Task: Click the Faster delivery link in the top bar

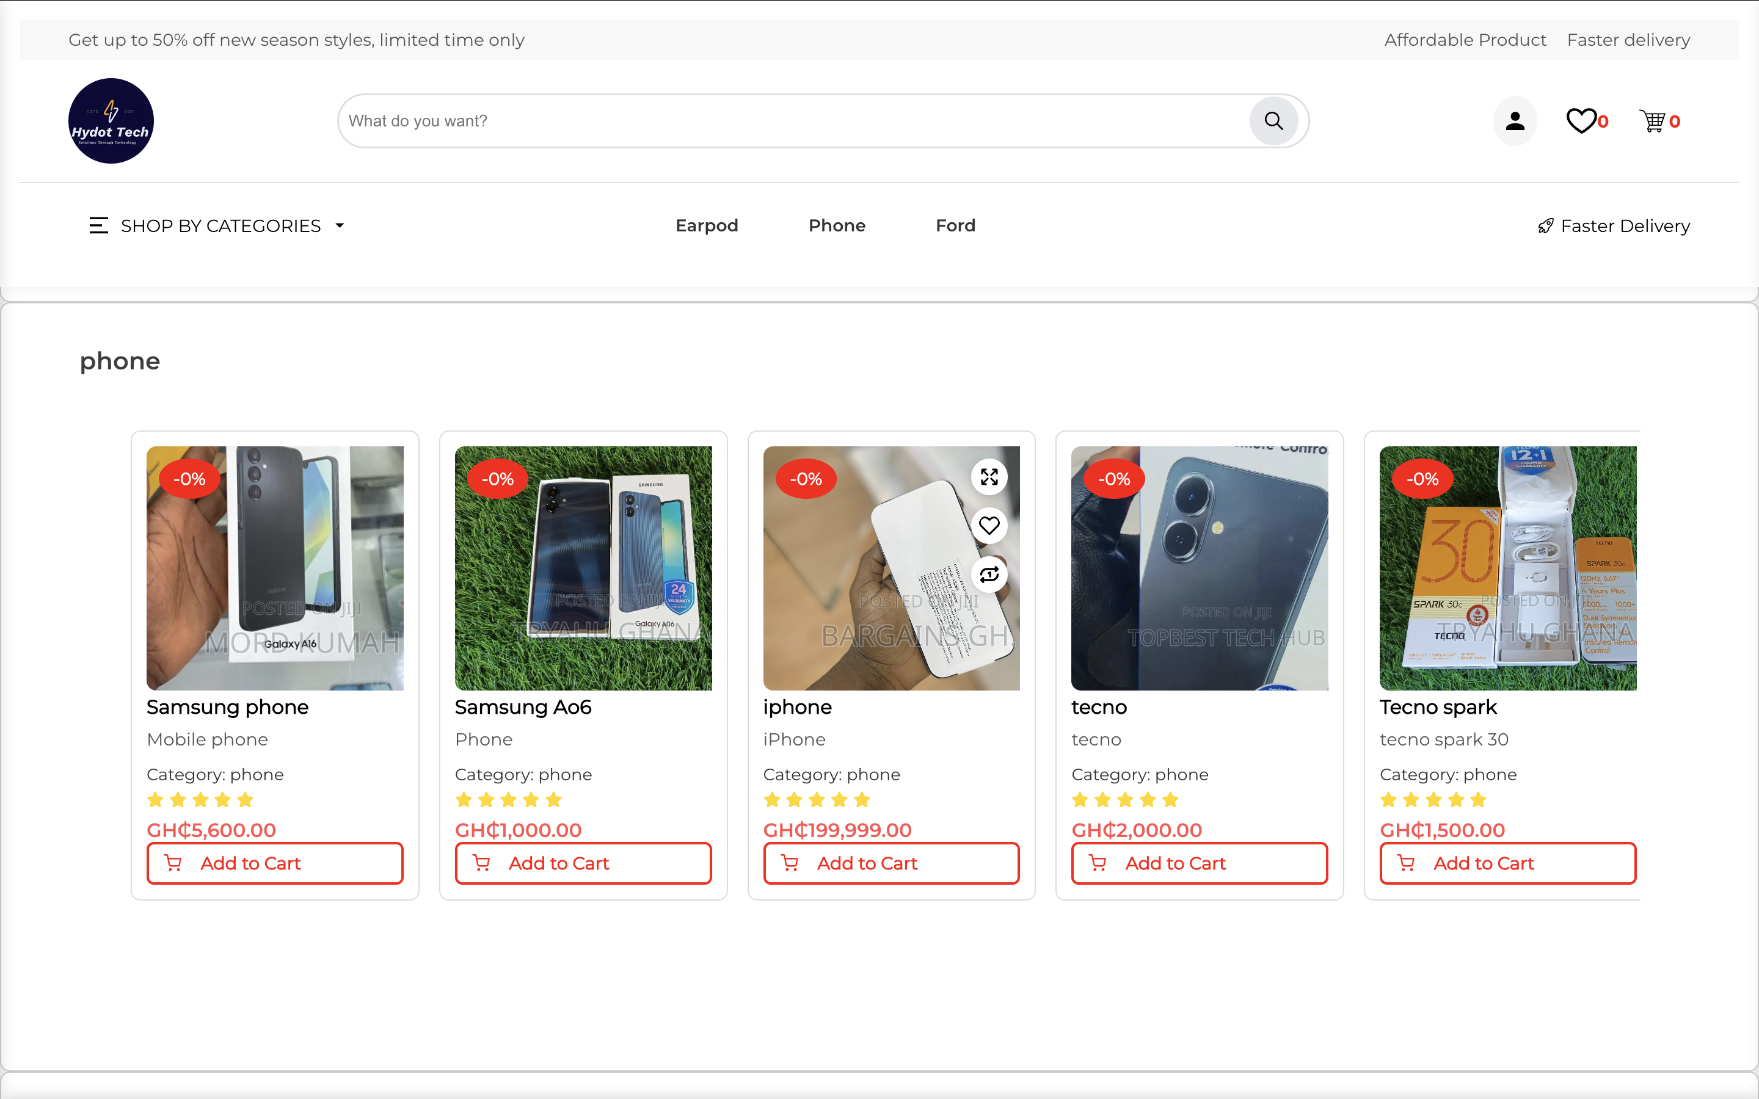Action: (x=1628, y=40)
